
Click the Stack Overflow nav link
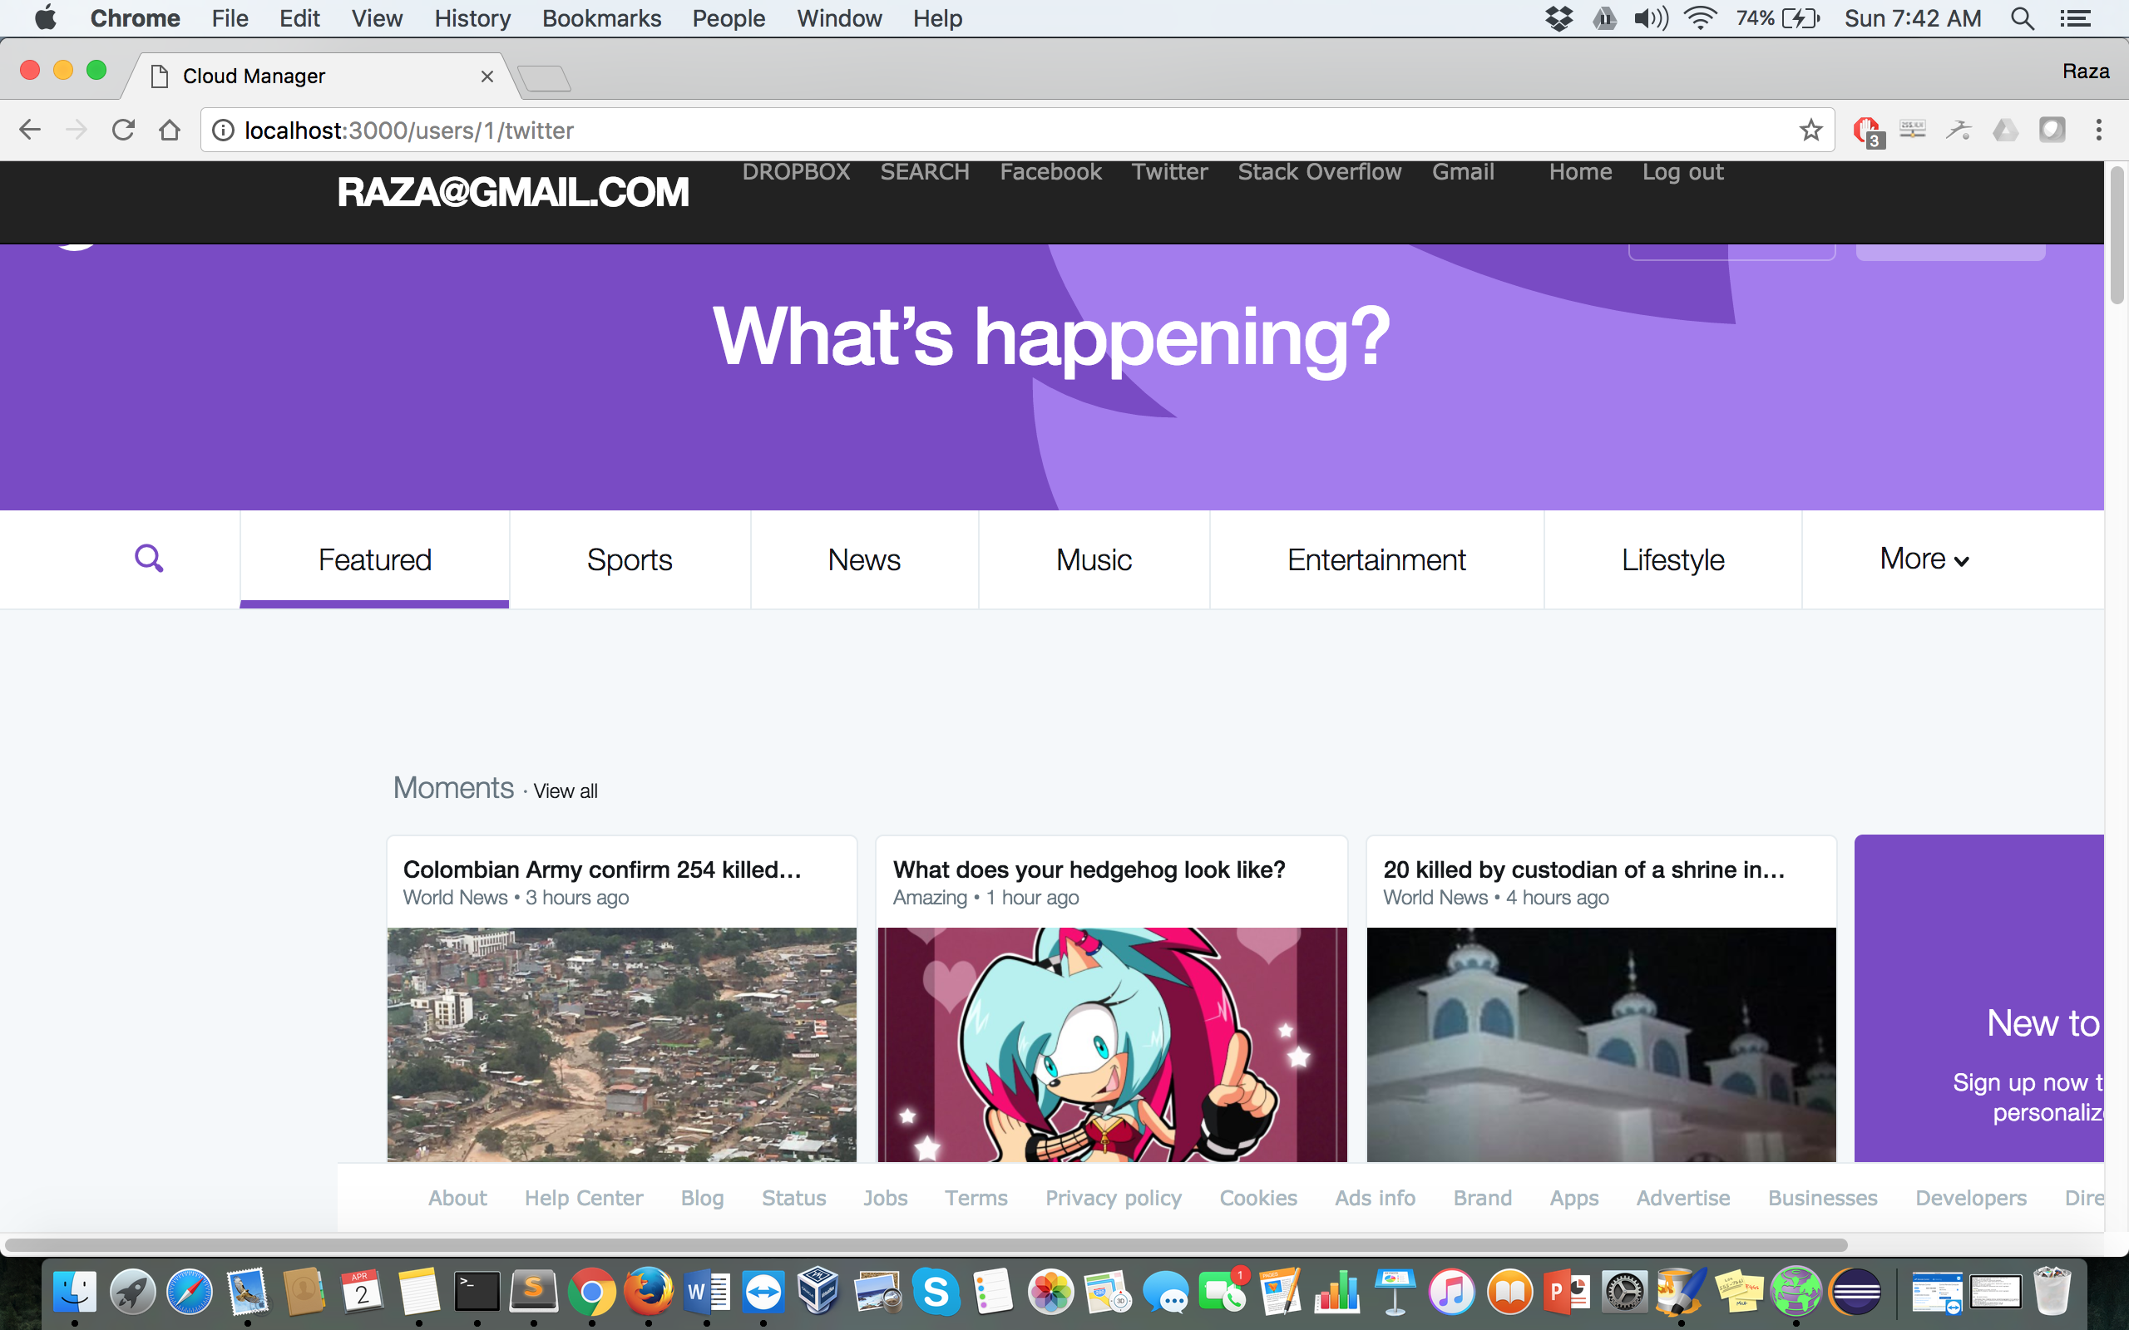pos(1319,171)
